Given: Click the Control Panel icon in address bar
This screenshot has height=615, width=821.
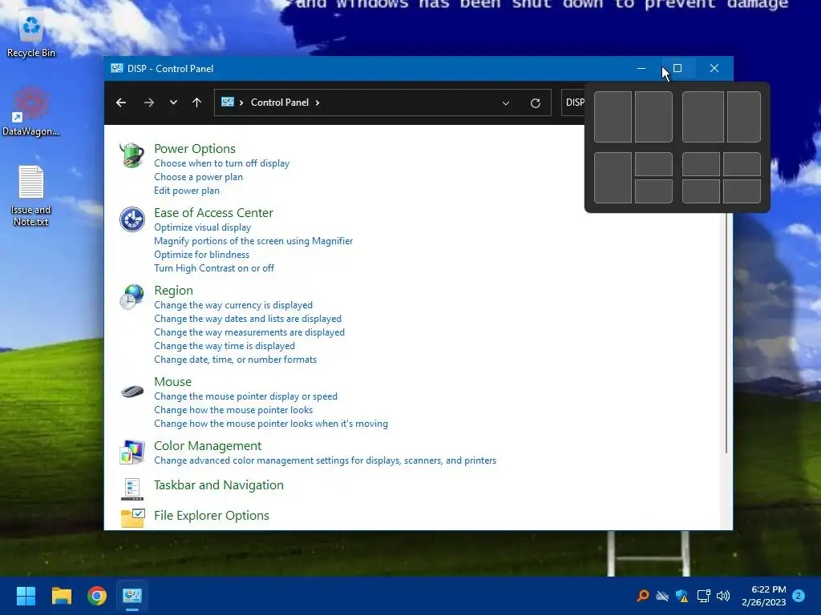Looking at the screenshot, I should [227, 102].
